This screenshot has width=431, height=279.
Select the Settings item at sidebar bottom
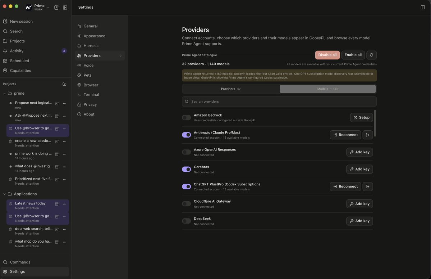point(35,271)
